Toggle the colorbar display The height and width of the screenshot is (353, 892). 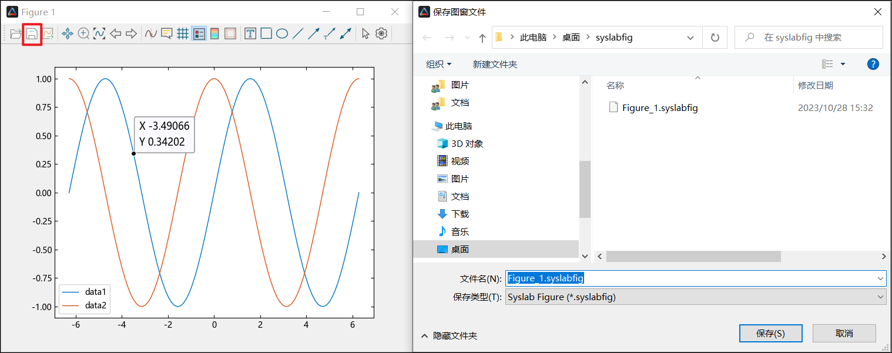pos(214,34)
